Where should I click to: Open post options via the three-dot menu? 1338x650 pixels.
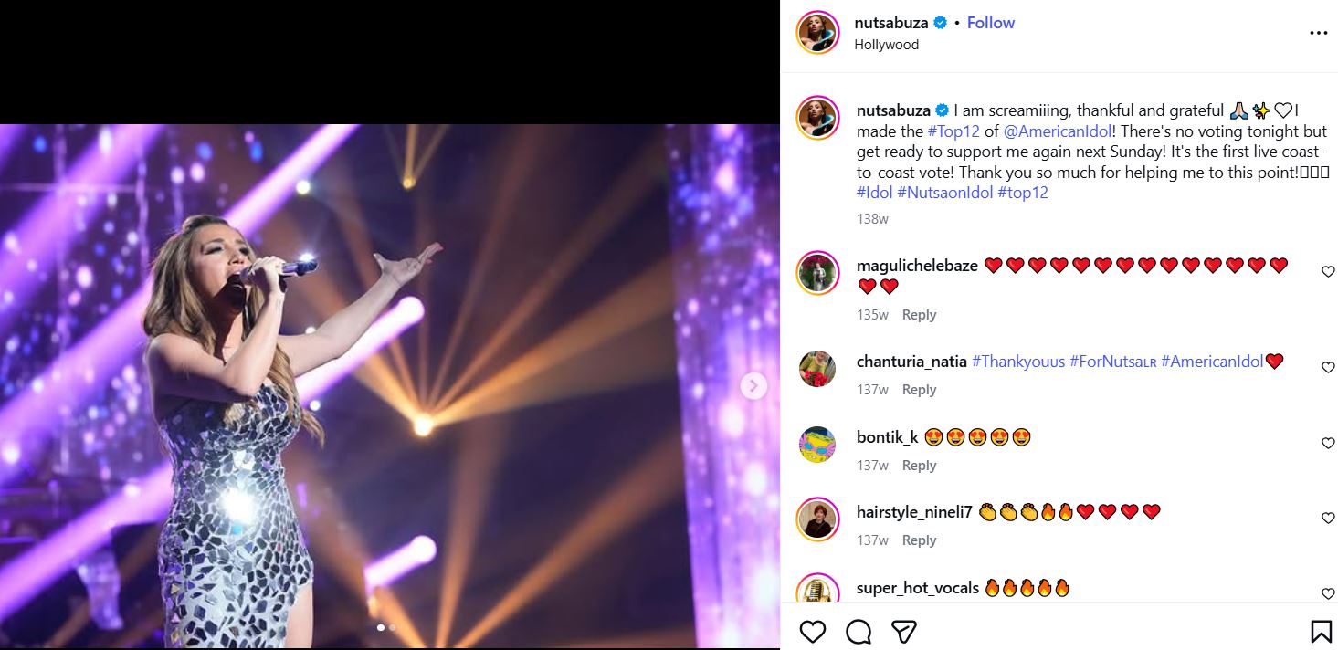(1319, 32)
